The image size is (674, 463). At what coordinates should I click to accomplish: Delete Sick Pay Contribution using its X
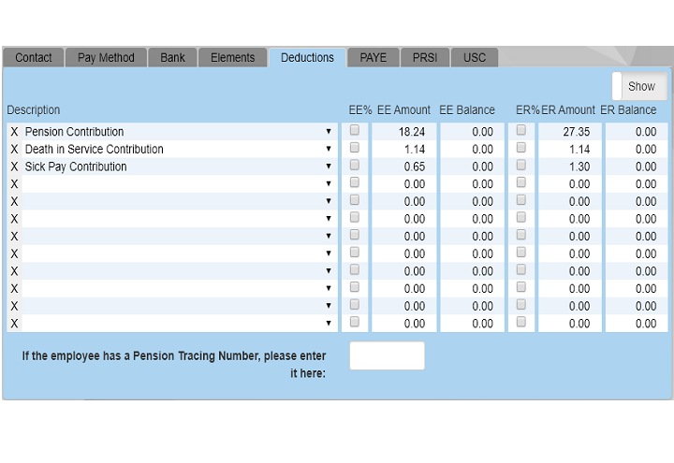14,167
